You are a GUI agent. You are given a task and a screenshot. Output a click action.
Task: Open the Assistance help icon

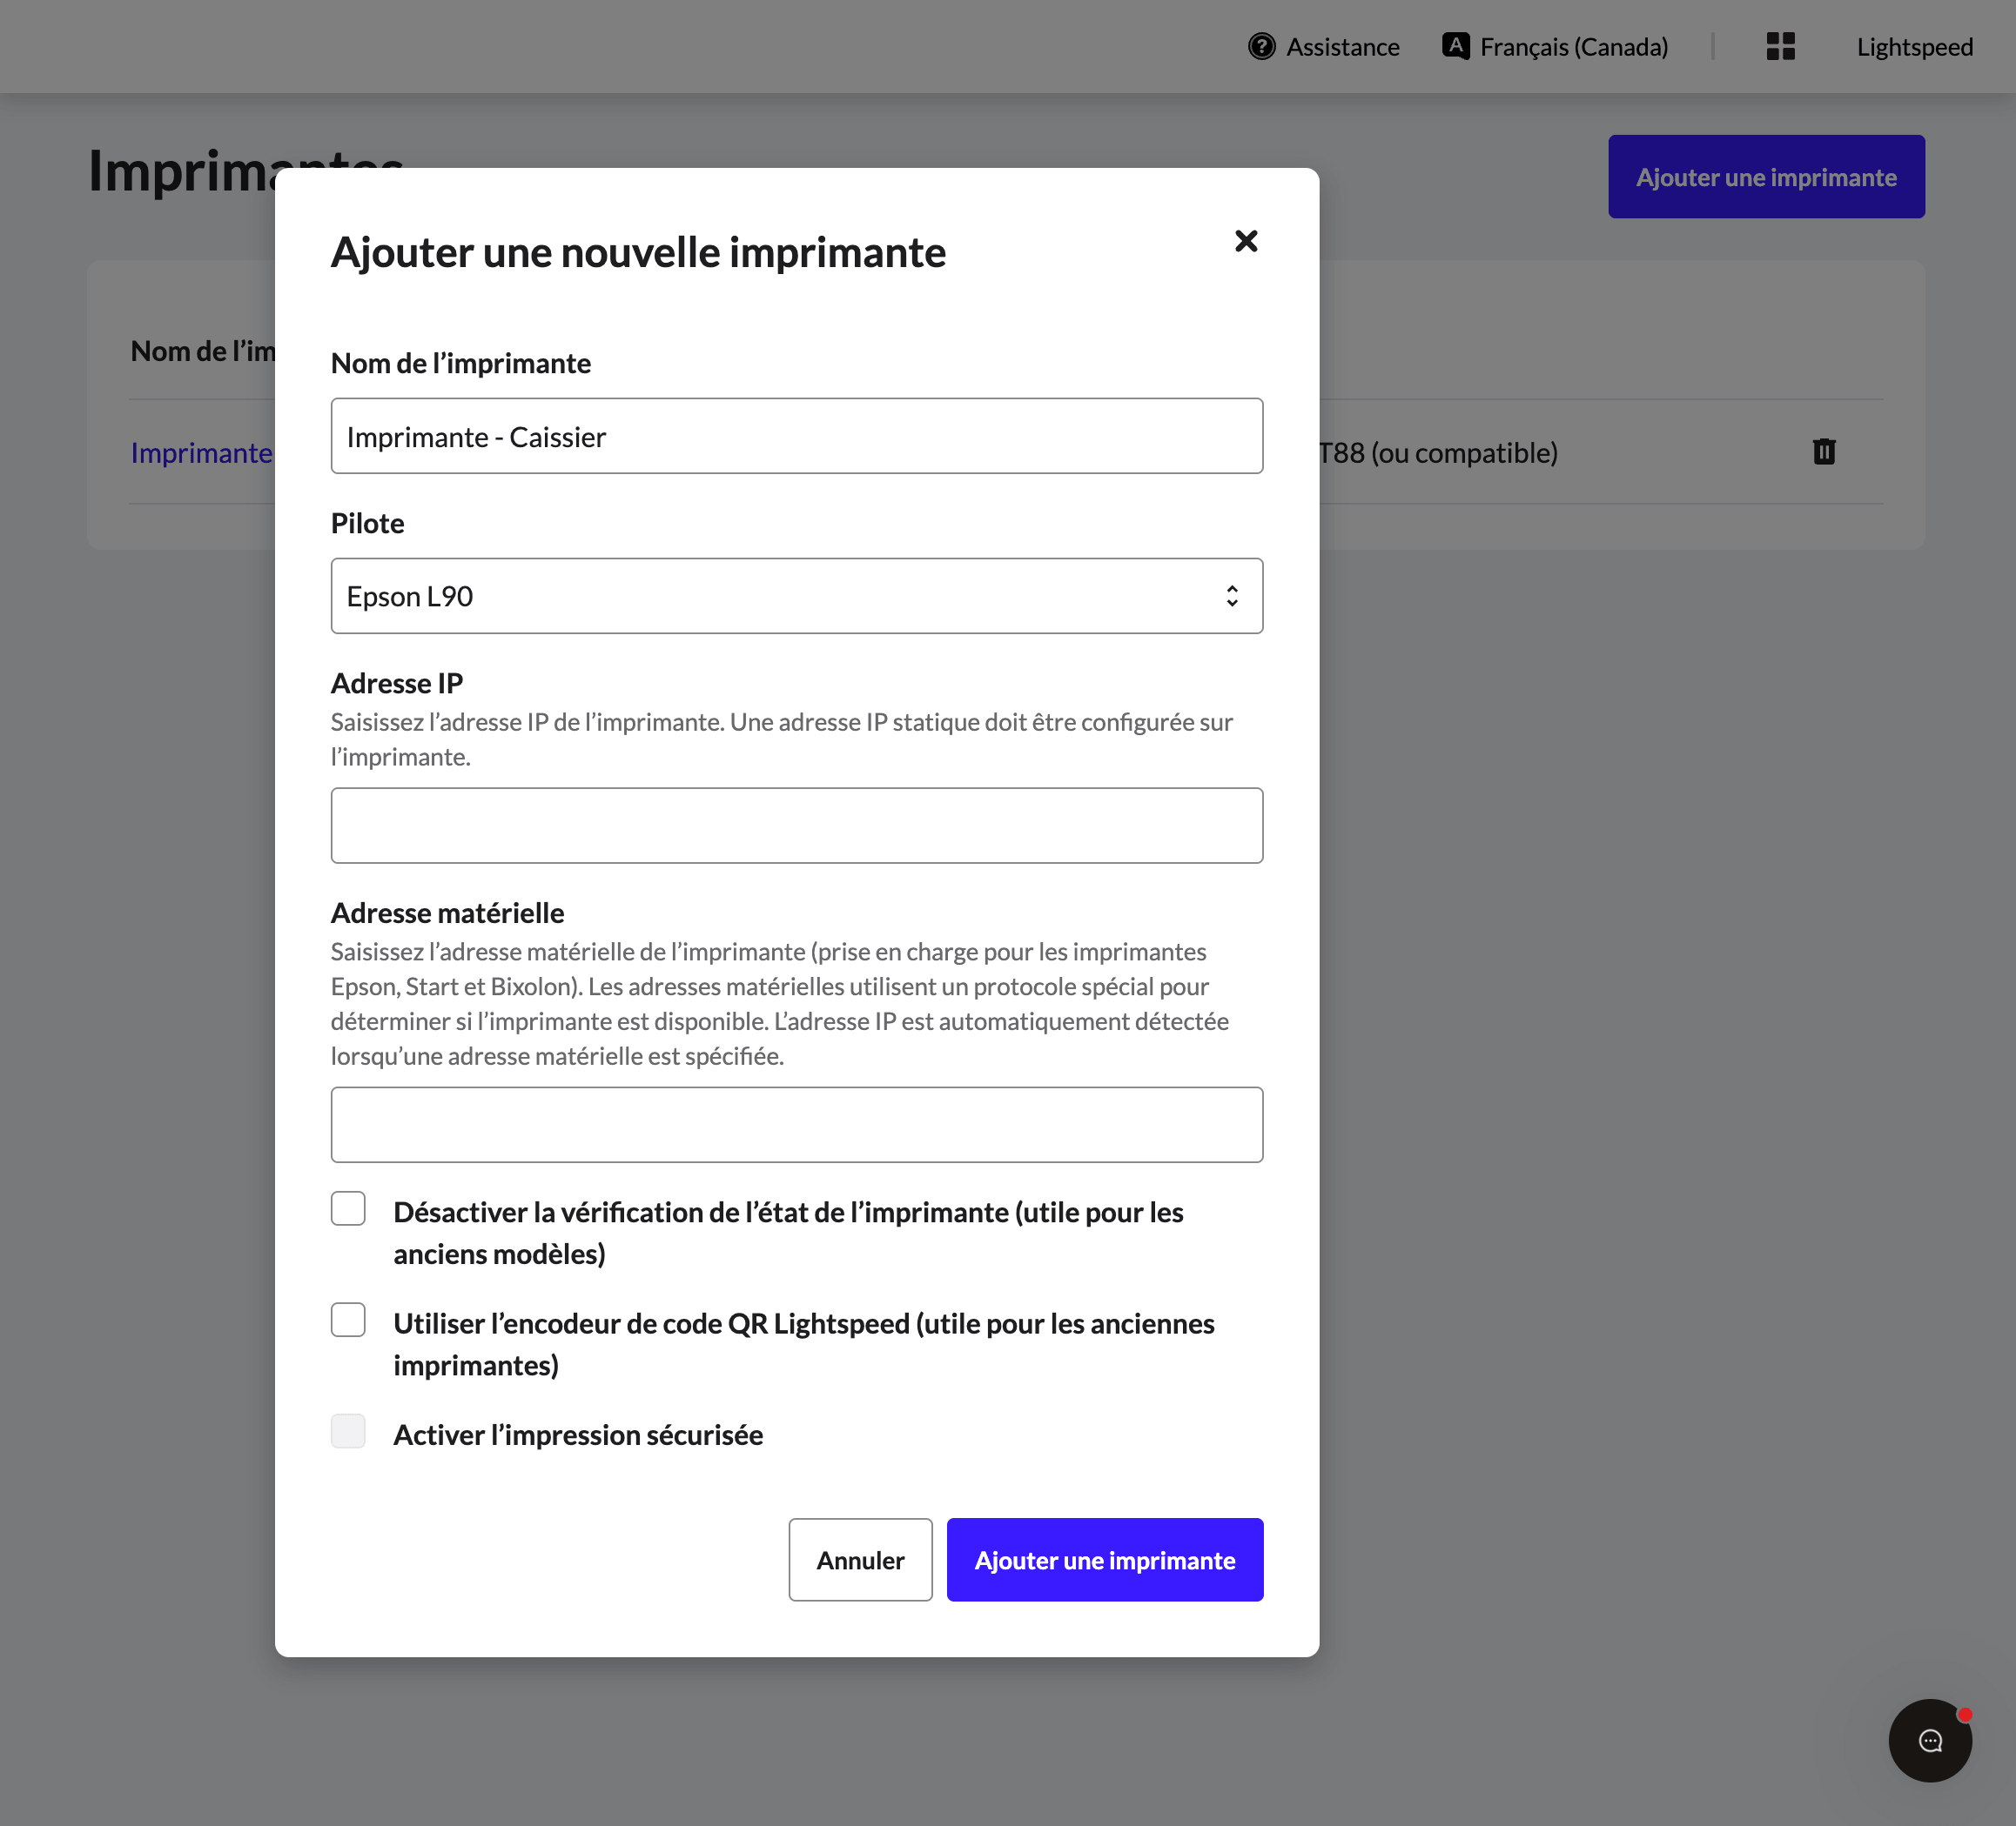pos(1262,46)
